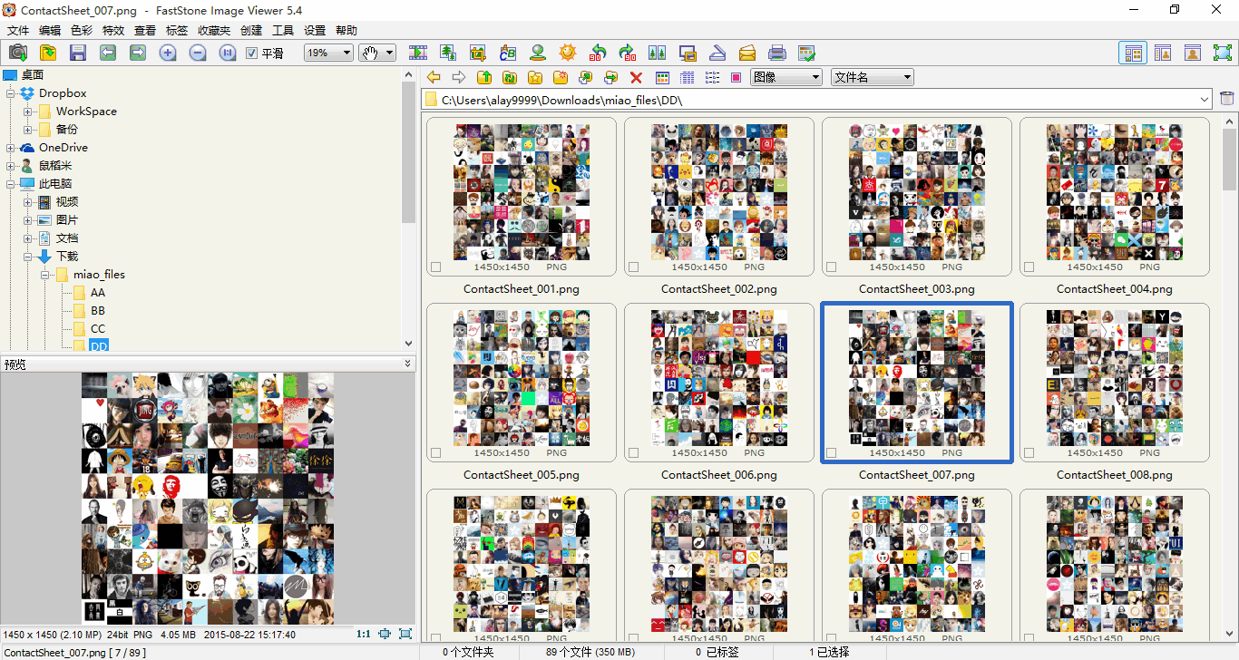
Task: Open the 收藏夹 menu
Action: point(214,30)
